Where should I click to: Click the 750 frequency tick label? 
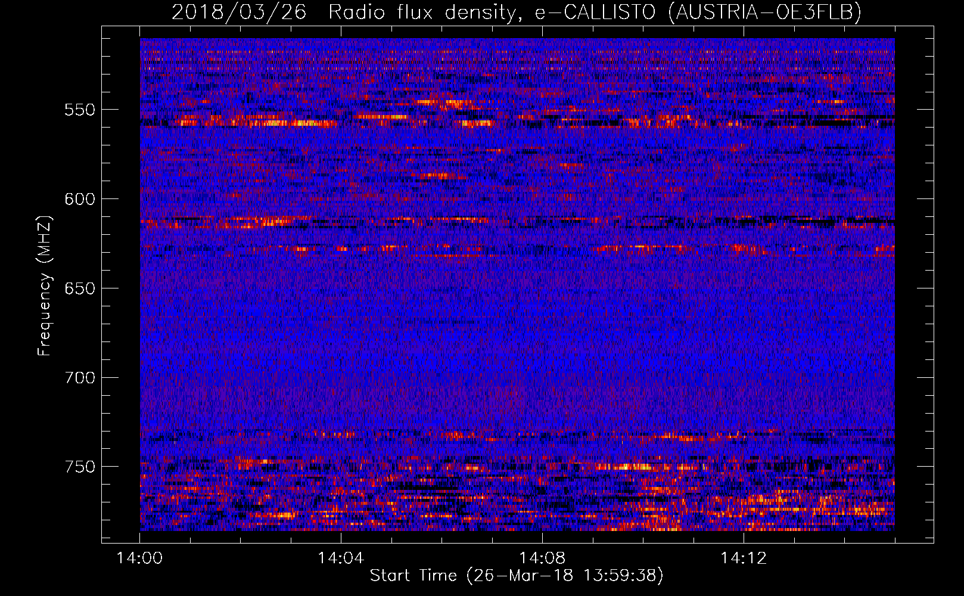(80, 467)
